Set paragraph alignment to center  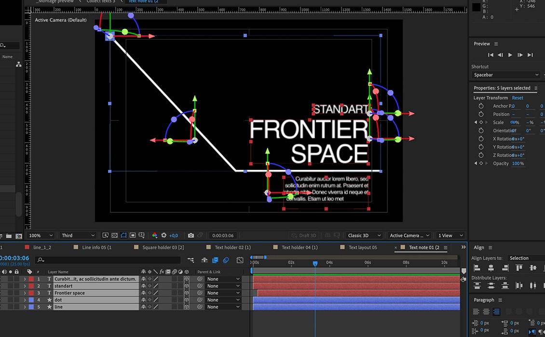pos(486,311)
